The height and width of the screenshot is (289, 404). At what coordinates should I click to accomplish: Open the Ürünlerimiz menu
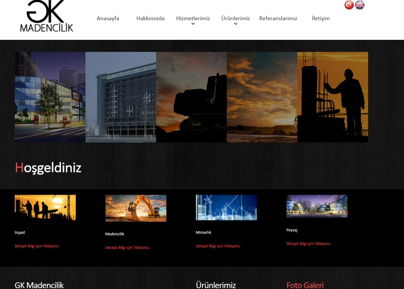[x=235, y=18]
